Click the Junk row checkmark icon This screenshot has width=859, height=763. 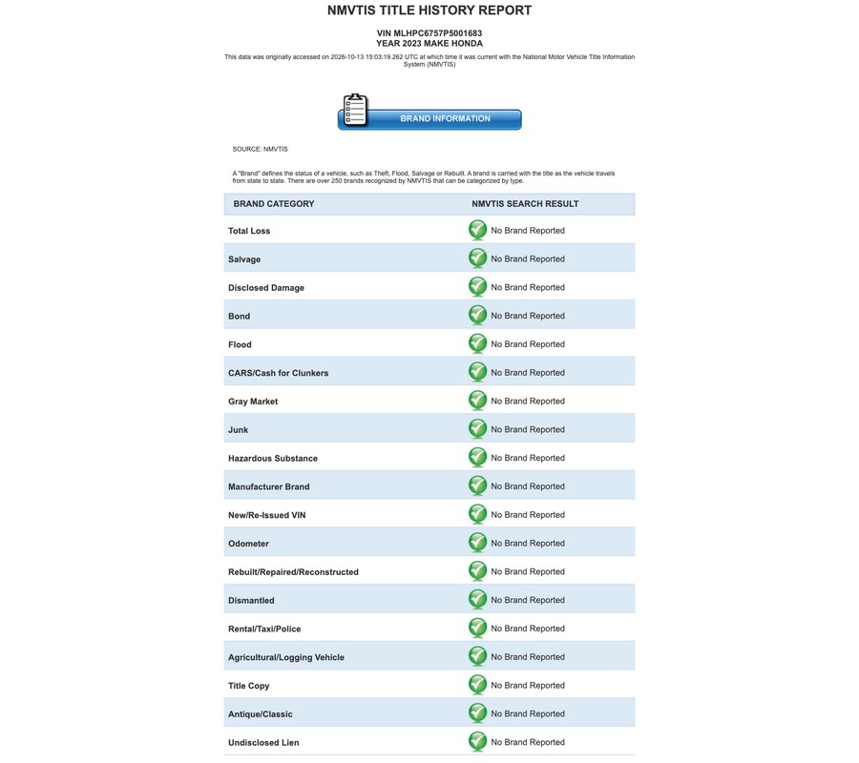coord(478,430)
